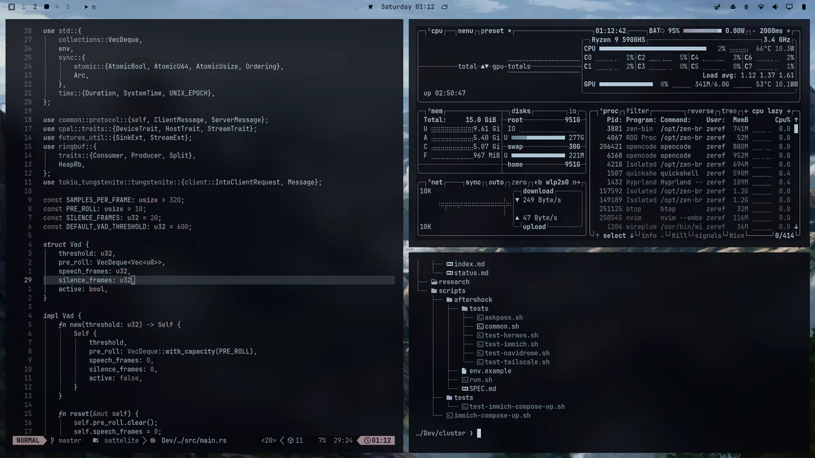815x458 pixels.
Task: Click the shell icon beside run.sh
Action: pos(465,380)
